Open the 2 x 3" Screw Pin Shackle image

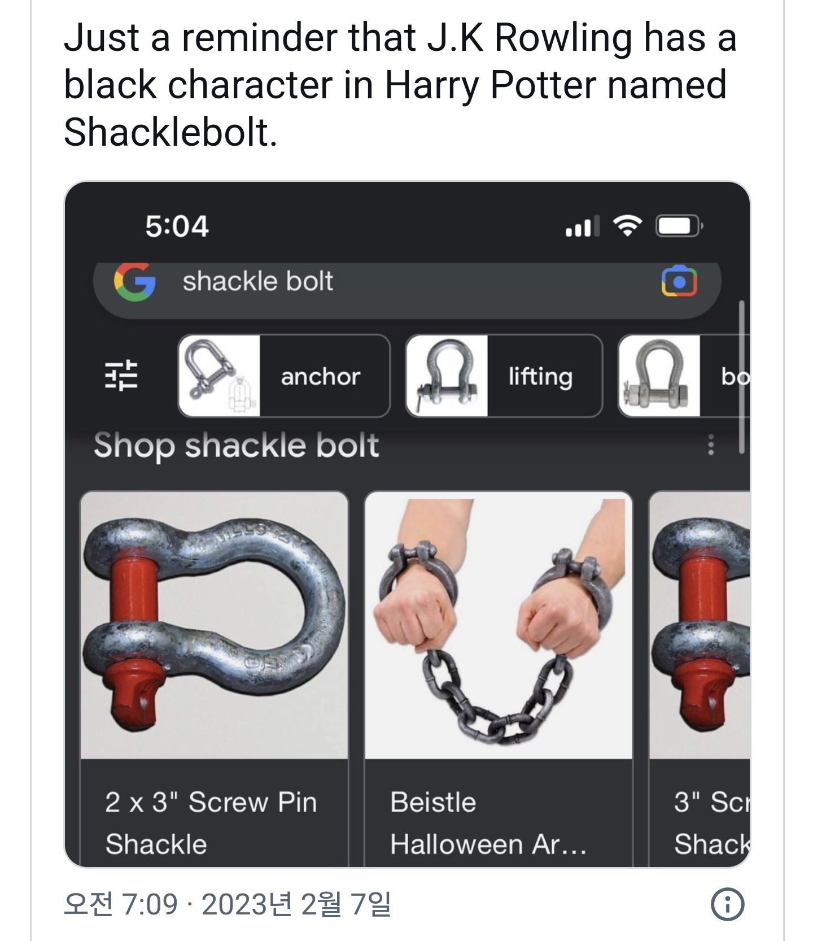215,625
